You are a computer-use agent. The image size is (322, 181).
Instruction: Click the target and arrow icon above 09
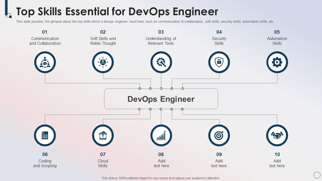(x=219, y=135)
